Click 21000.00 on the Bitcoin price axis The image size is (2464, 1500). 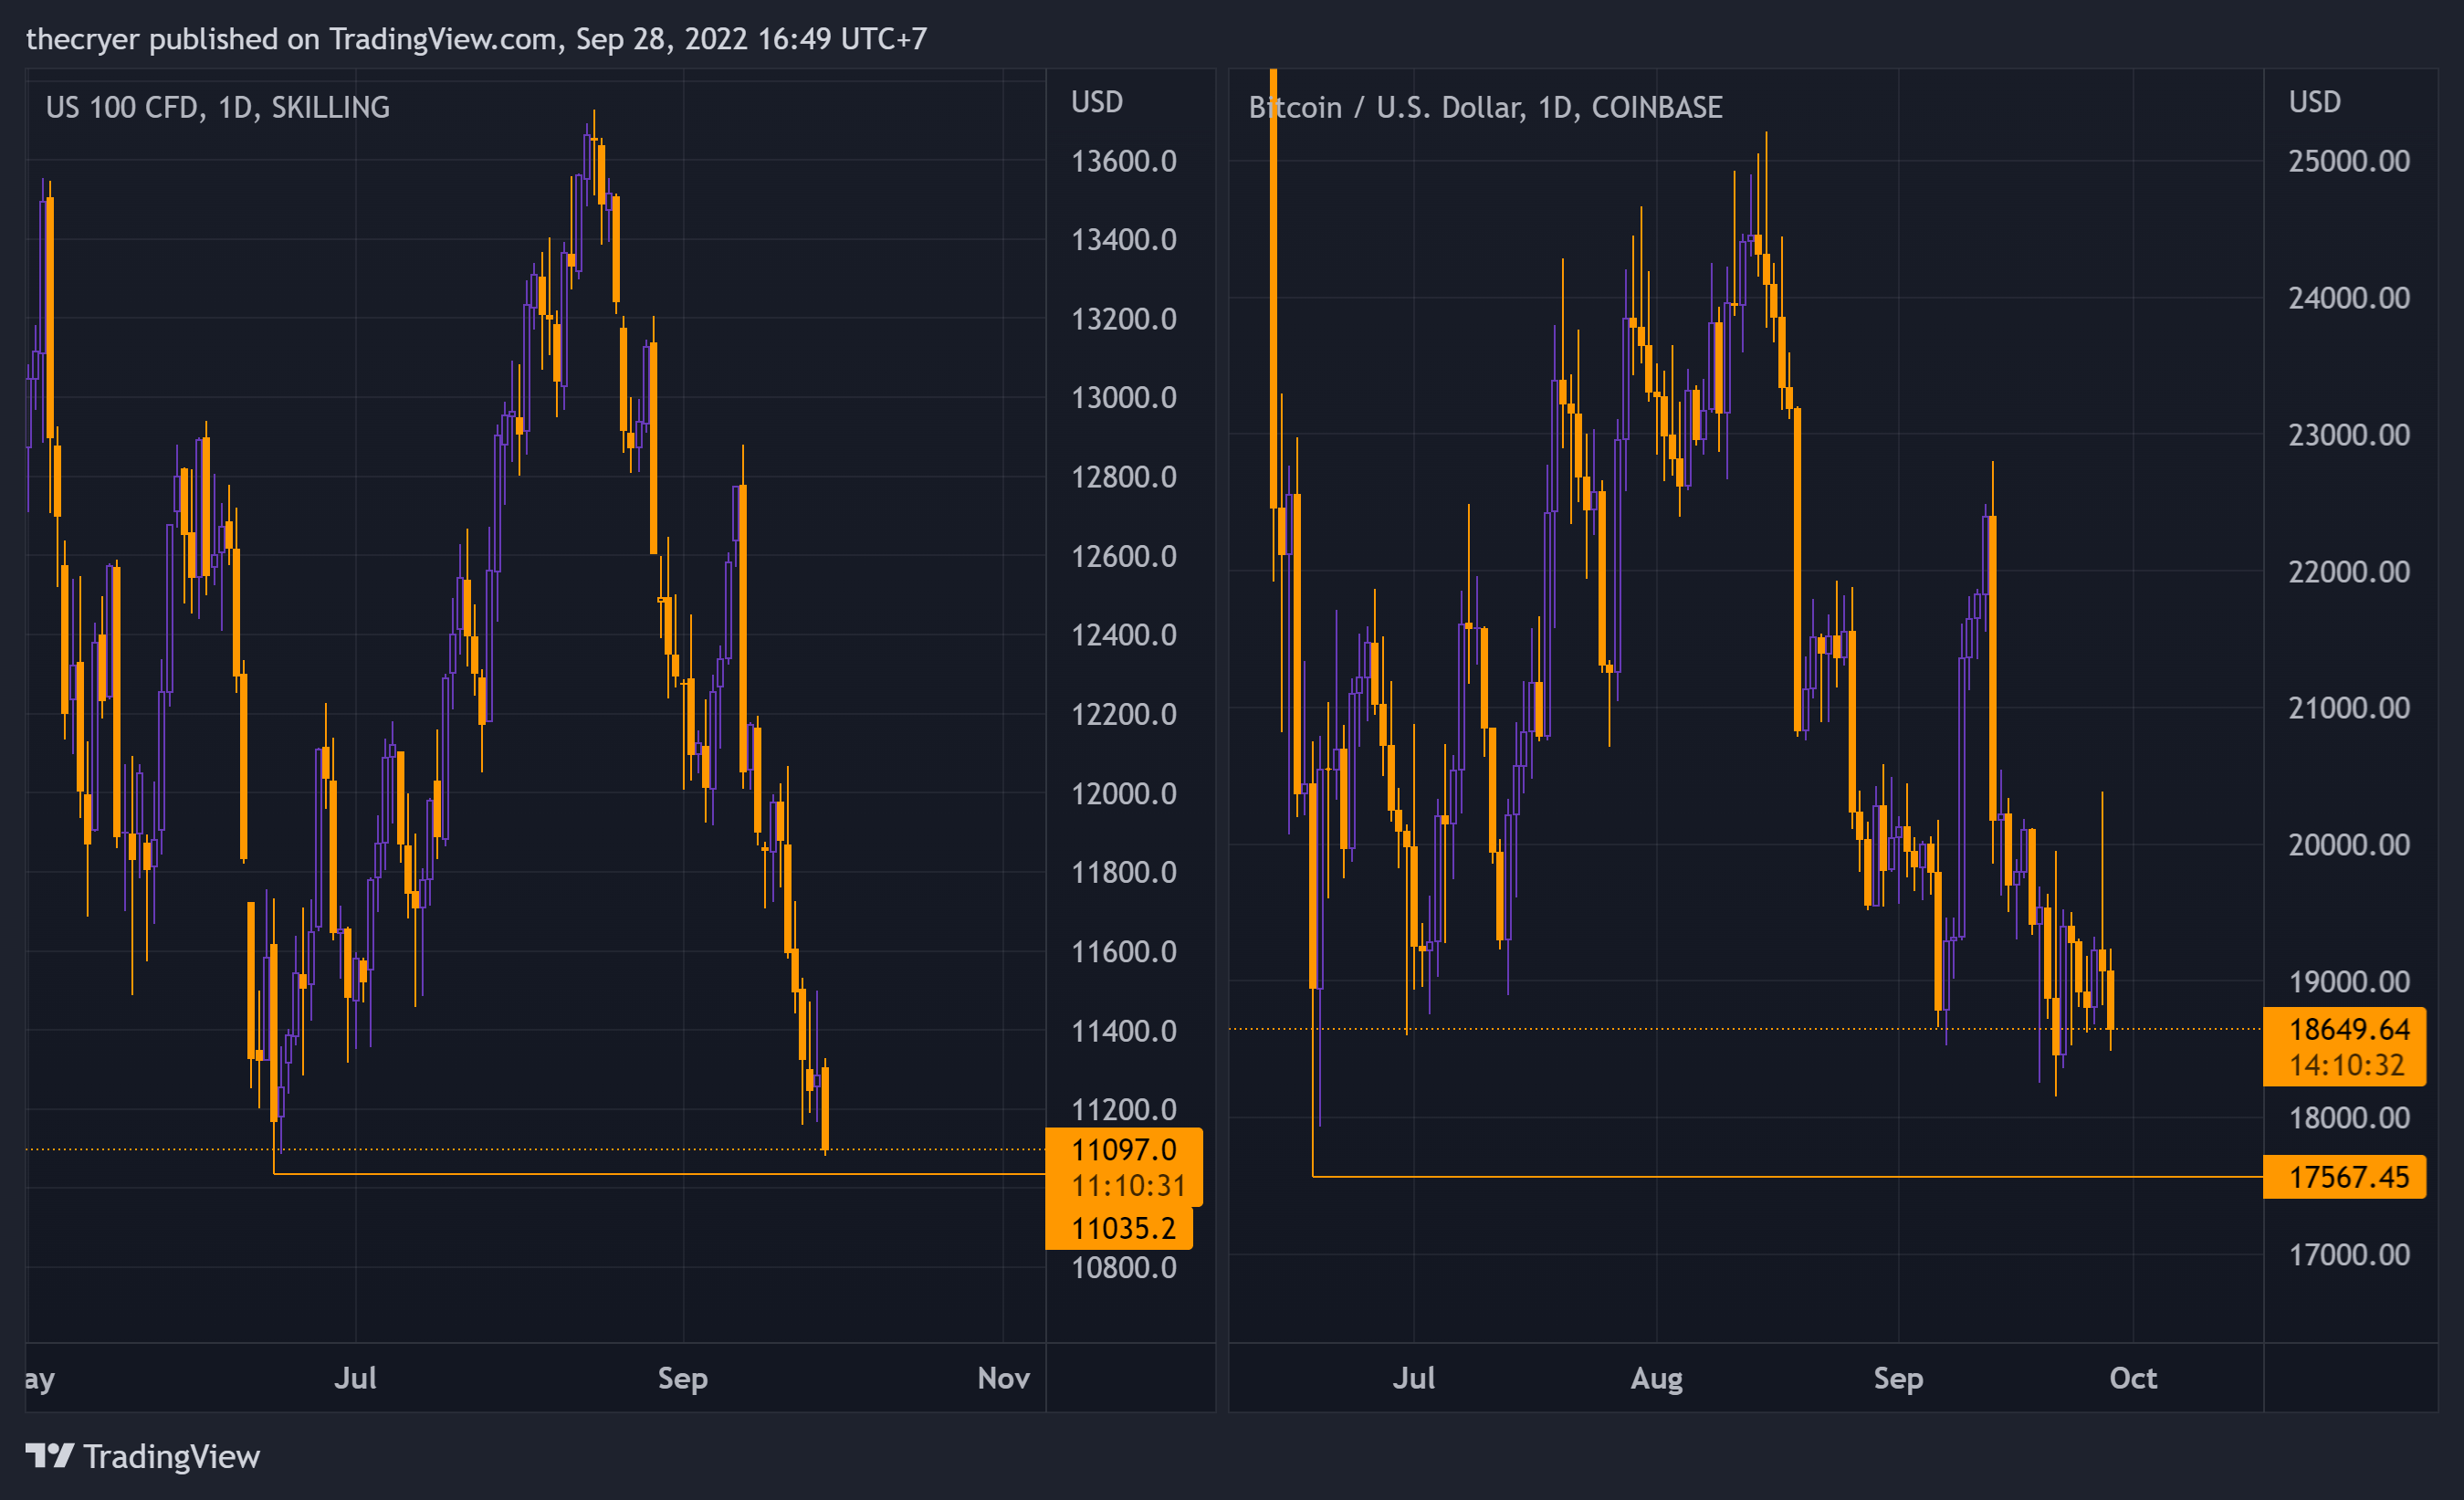(2349, 708)
